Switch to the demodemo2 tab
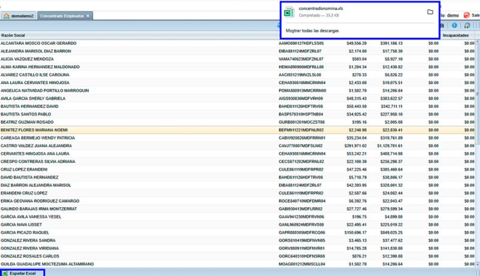 (19, 16)
